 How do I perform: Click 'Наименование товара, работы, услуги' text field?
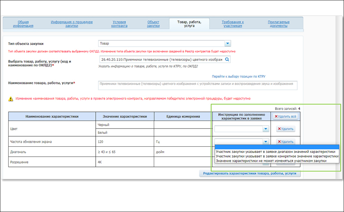pyautogui.click(x=197, y=85)
